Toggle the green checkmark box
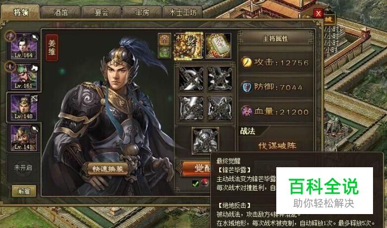The image size is (387, 228). (196, 183)
